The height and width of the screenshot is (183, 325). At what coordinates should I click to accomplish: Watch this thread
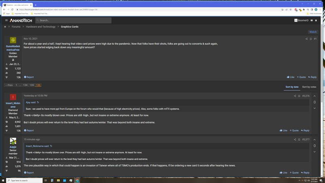(x=313, y=32)
